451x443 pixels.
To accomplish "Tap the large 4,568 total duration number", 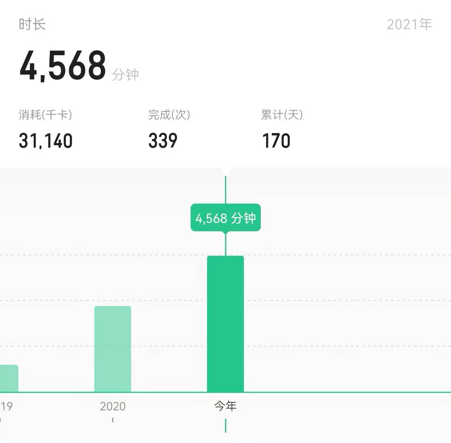I will (x=63, y=66).
